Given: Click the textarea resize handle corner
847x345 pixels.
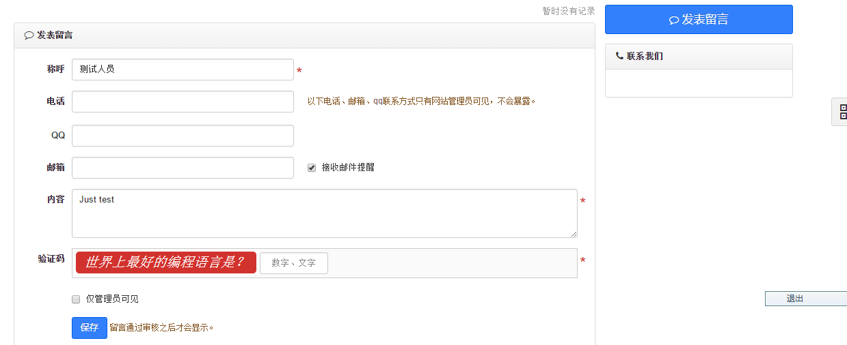Looking at the screenshot, I should pyautogui.click(x=574, y=234).
